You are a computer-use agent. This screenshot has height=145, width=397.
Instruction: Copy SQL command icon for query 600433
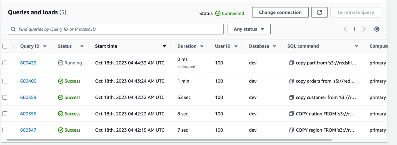point(291,63)
